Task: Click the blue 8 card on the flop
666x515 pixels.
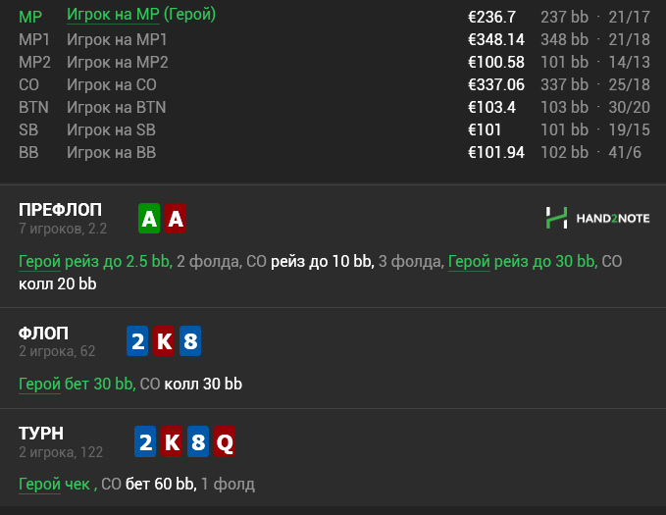Action: coord(190,341)
